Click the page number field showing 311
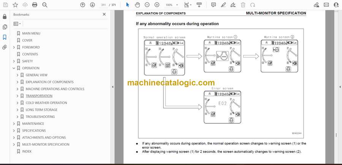The height and width of the screenshot is (165, 342). 104,5
